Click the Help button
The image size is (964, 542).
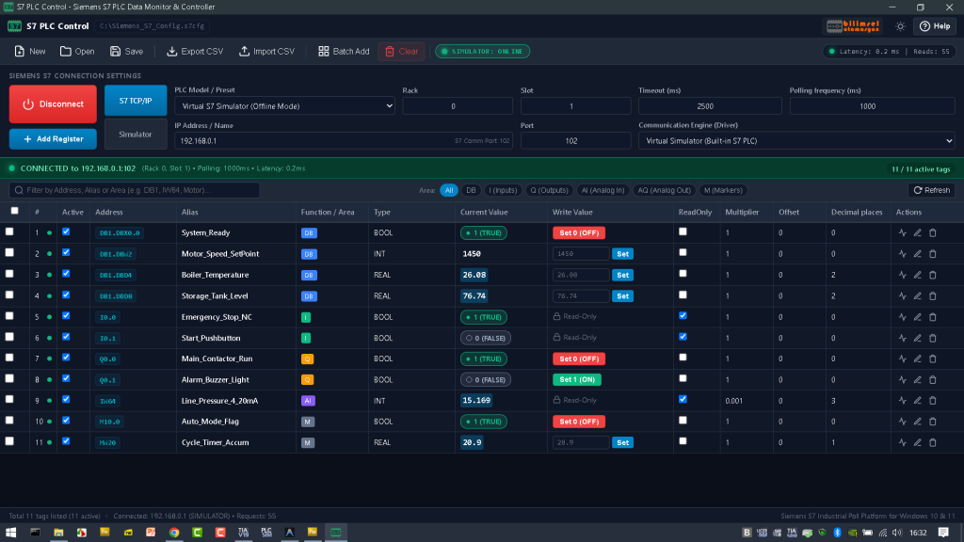click(935, 26)
